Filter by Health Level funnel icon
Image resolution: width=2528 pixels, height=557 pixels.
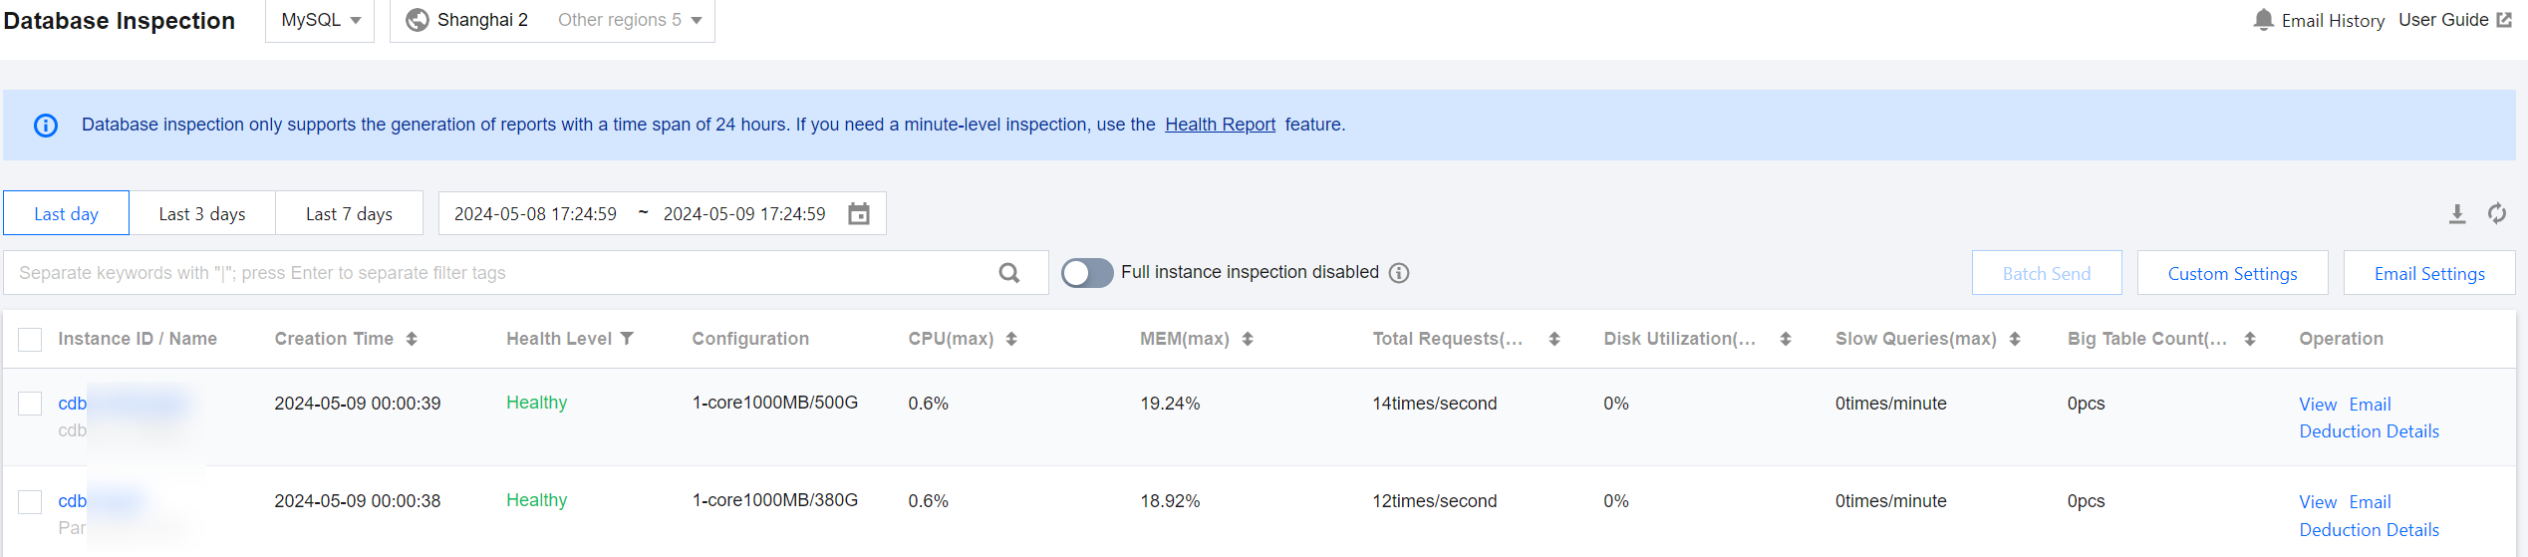click(x=627, y=339)
